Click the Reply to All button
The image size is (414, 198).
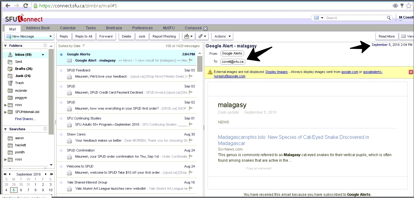(x=84, y=36)
